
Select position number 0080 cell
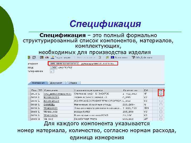point(34,119)
